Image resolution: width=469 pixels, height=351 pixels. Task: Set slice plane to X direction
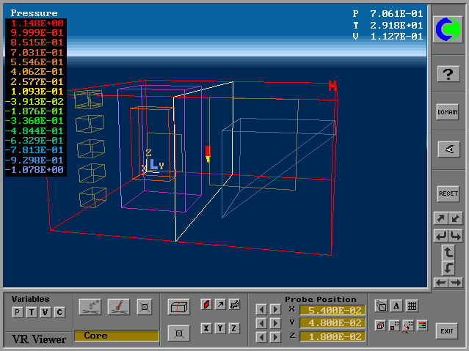point(206,328)
